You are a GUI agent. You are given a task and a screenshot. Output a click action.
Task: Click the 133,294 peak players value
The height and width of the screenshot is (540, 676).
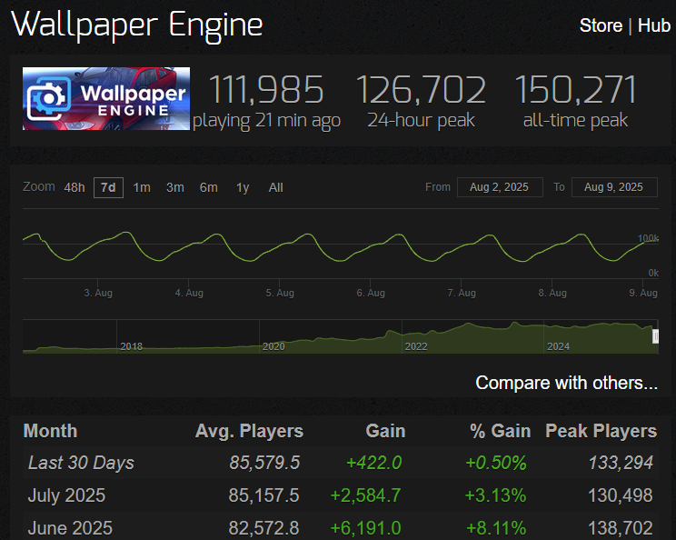pos(621,463)
